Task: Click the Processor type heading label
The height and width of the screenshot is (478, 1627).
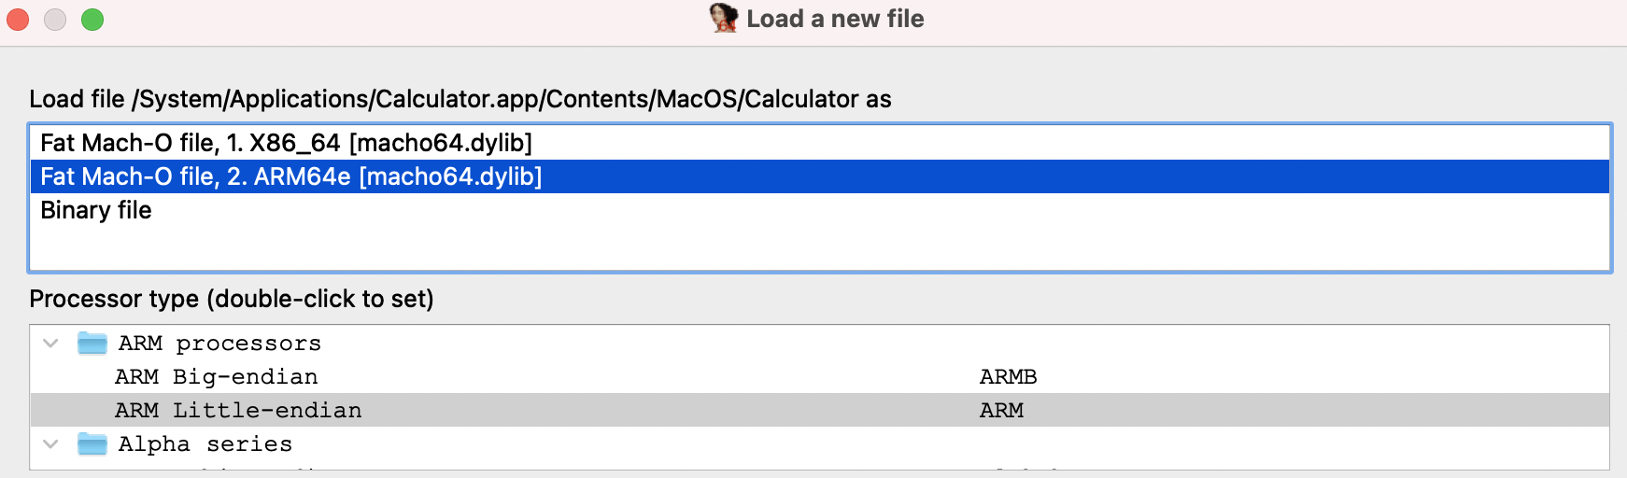Action: pos(232,299)
